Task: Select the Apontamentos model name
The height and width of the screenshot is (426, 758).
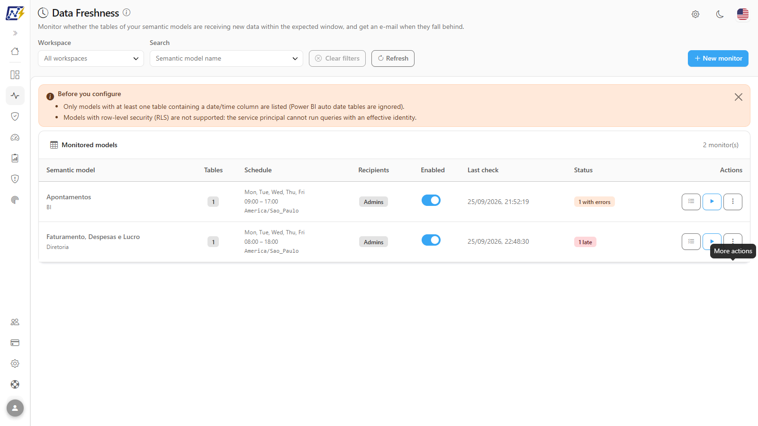Action: click(69, 197)
